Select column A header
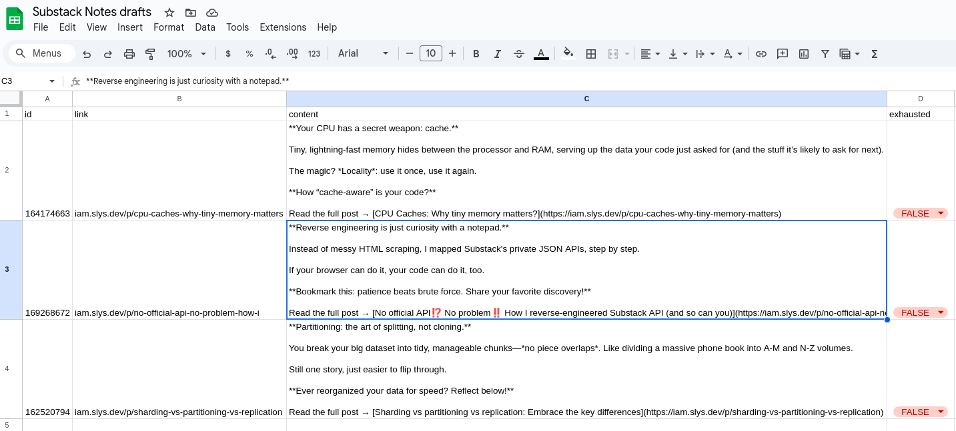Viewport: 956px width, 431px height. pyautogui.click(x=47, y=99)
